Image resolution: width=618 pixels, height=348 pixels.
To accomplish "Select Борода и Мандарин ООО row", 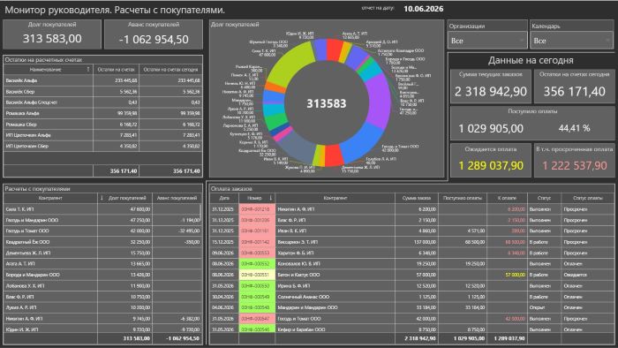I will click(103, 275).
